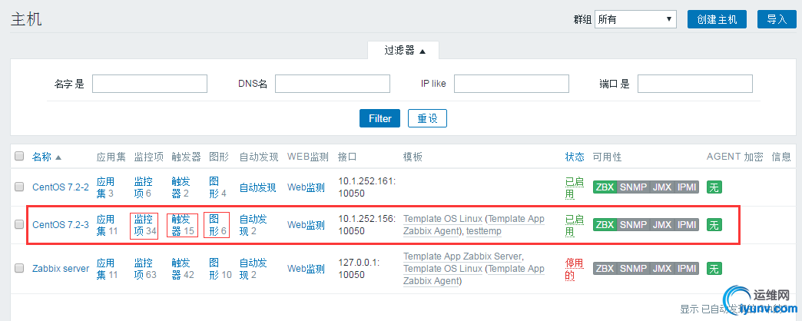Open Template OS Linux link for CentOS 7.2-3
The width and height of the screenshot is (802, 321).
(442, 219)
